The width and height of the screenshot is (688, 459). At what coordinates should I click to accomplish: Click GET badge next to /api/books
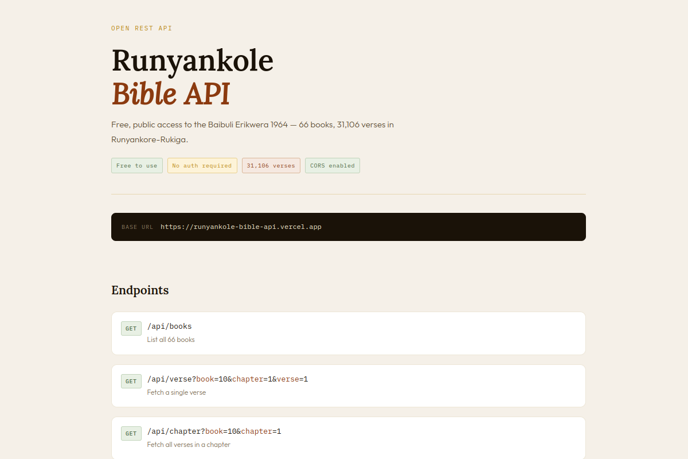pos(131,329)
